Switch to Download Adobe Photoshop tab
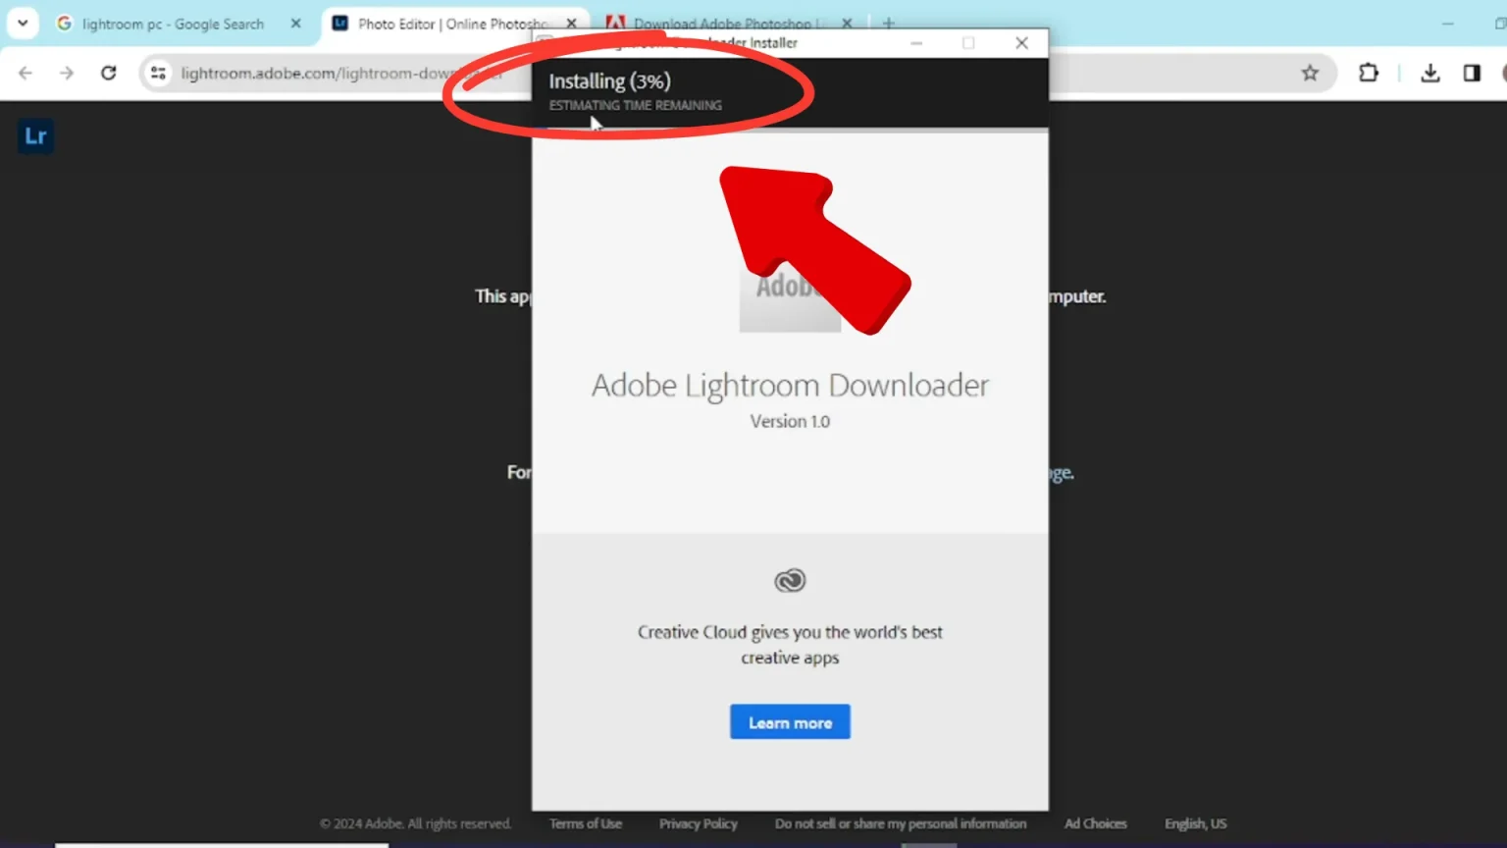This screenshot has width=1507, height=848. coord(721,23)
